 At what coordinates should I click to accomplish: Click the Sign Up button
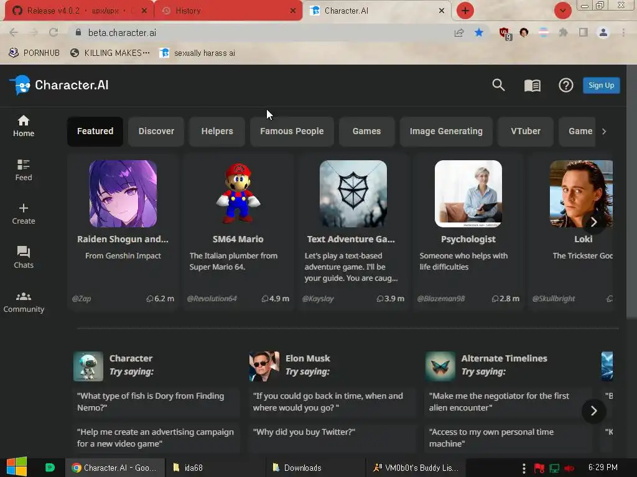click(x=602, y=85)
